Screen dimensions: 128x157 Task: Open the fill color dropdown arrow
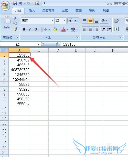coord(59,29)
